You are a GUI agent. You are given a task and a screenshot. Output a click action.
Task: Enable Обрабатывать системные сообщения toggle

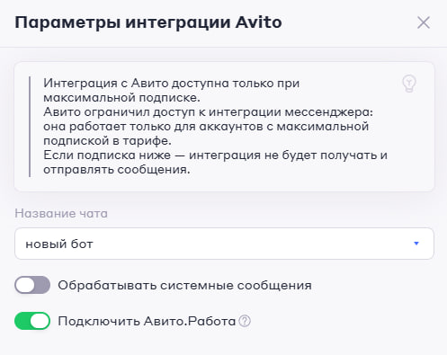pos(32,285)
